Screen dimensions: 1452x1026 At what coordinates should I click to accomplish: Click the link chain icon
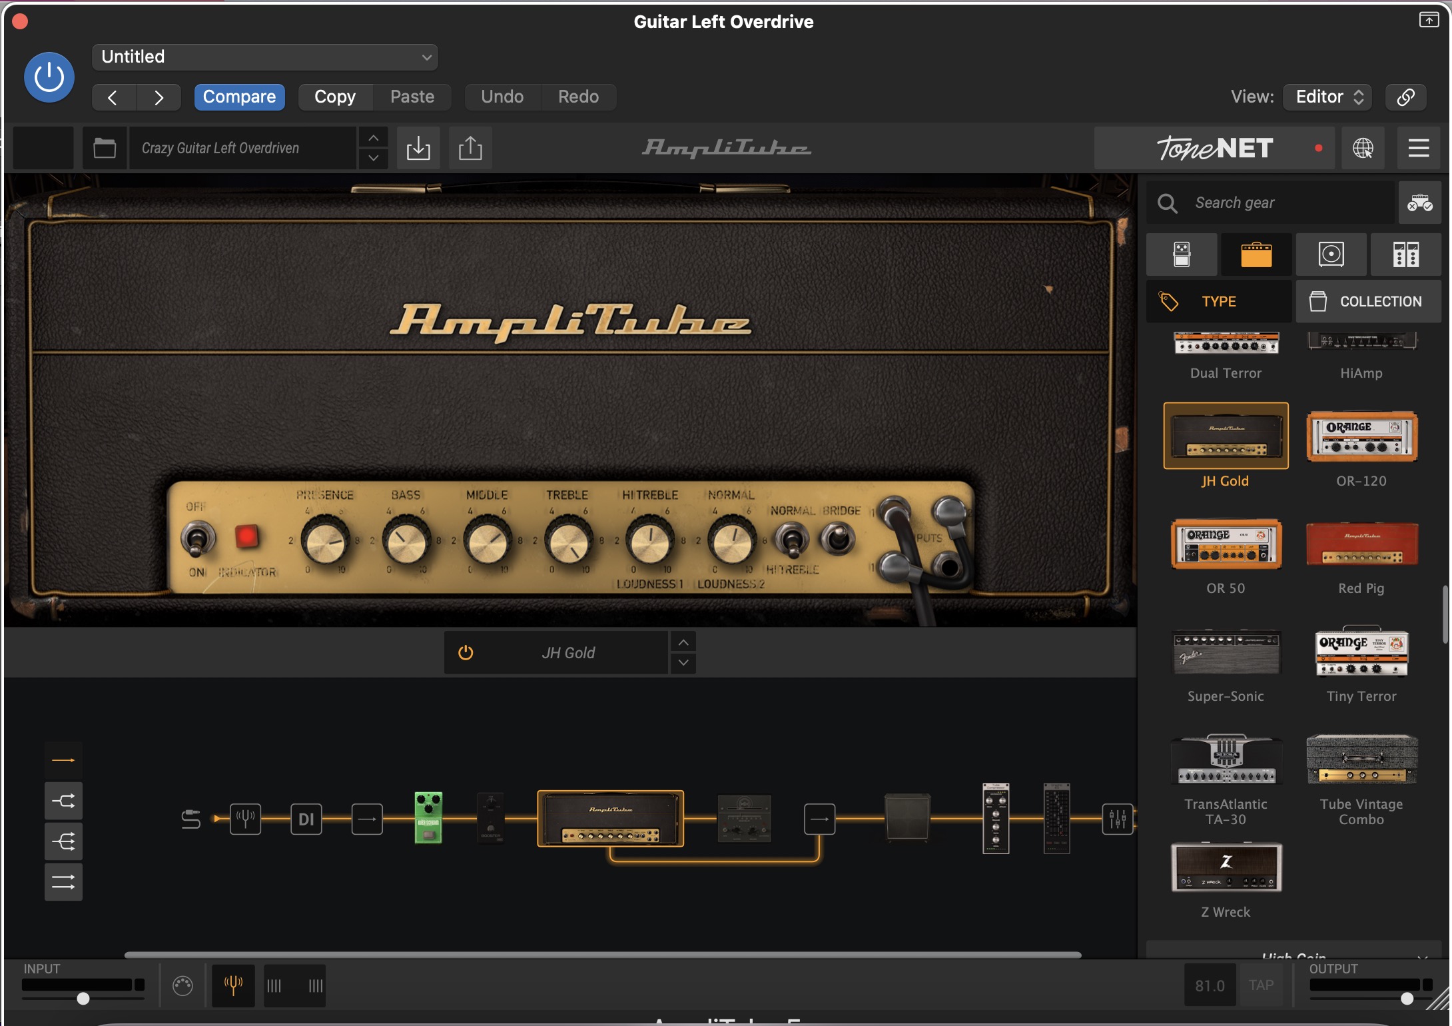pyautogui.click(x=1405, y=97)
